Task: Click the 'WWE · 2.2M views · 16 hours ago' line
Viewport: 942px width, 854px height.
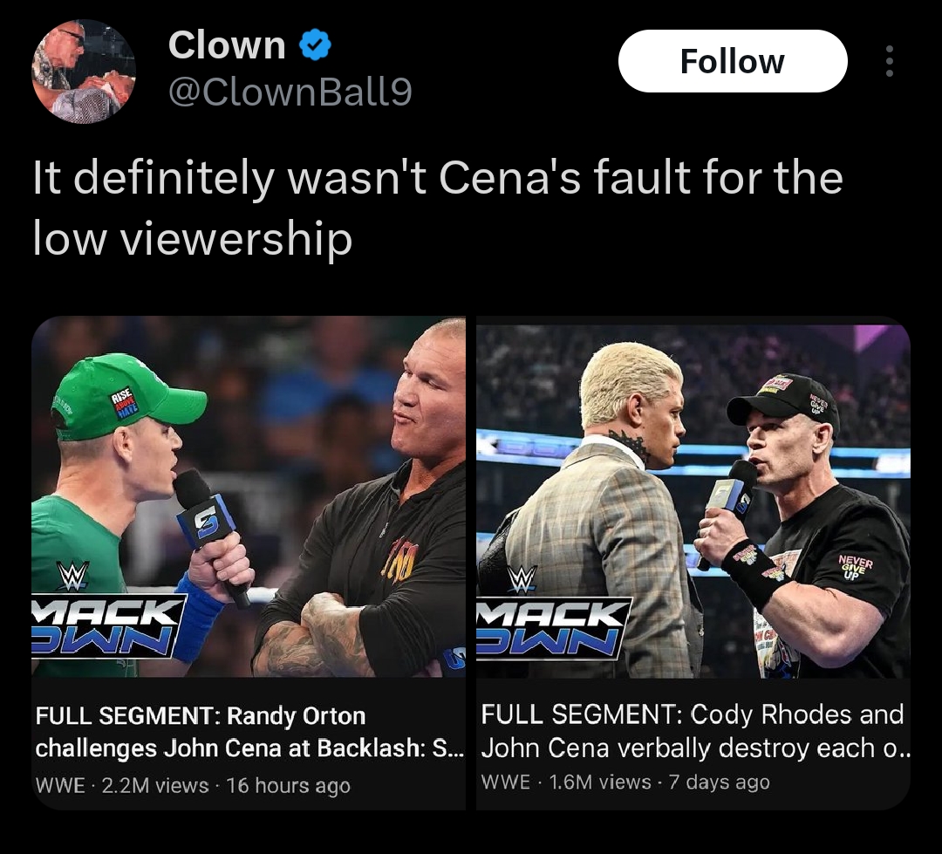Action: click(193, 785)
